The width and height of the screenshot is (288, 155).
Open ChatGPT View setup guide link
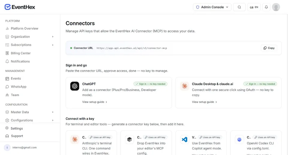pos(94,102)
